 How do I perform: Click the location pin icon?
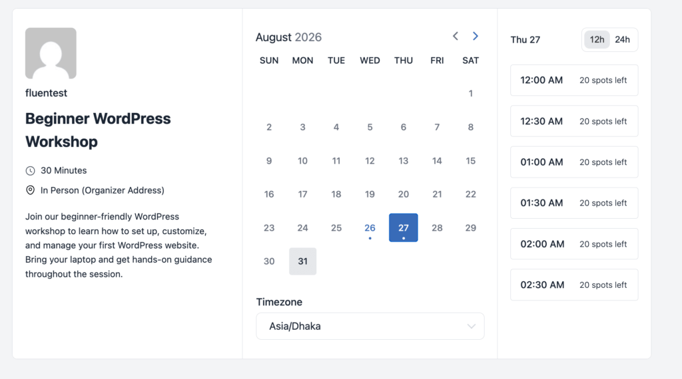(x=30, y=190)
